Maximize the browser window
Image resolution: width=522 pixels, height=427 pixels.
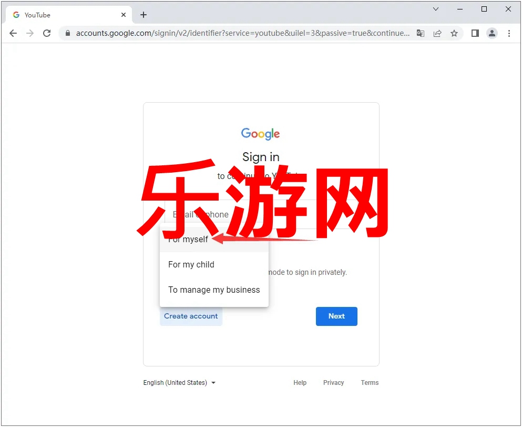pos(484,9)
